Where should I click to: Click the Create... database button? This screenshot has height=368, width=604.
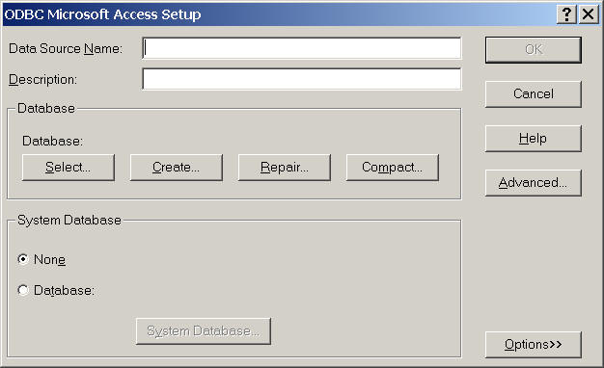tap(176, 168)
